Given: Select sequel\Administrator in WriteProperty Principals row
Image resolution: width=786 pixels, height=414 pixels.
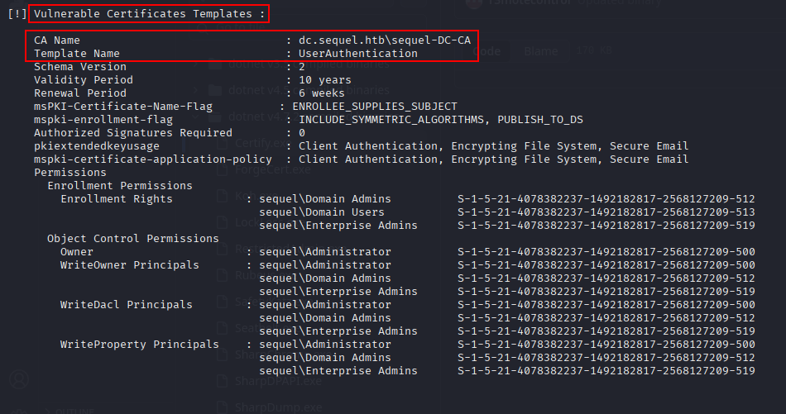Looking at the screenshot, I should click(325, 345).
